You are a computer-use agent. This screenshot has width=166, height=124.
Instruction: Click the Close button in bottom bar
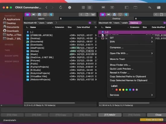[x=157, y=115]
